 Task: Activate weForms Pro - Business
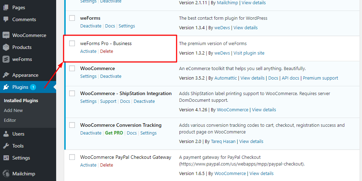(88, 51)
